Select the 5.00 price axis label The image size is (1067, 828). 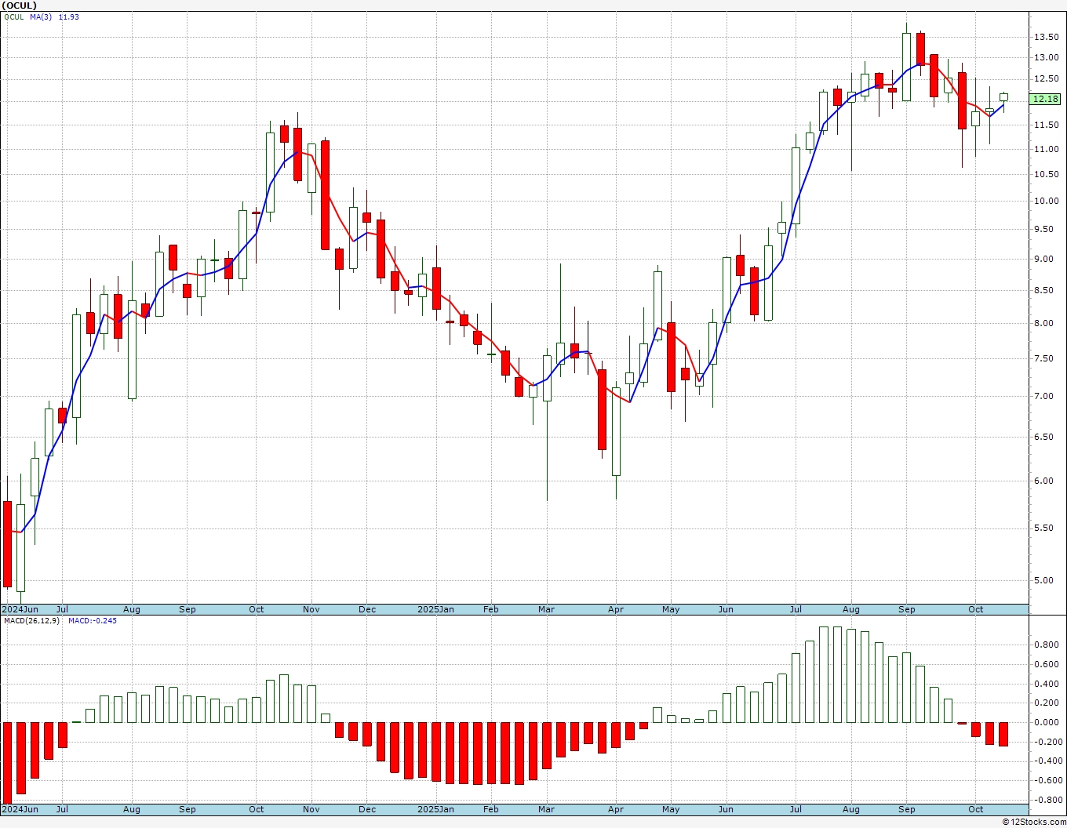pos(1046,580)
